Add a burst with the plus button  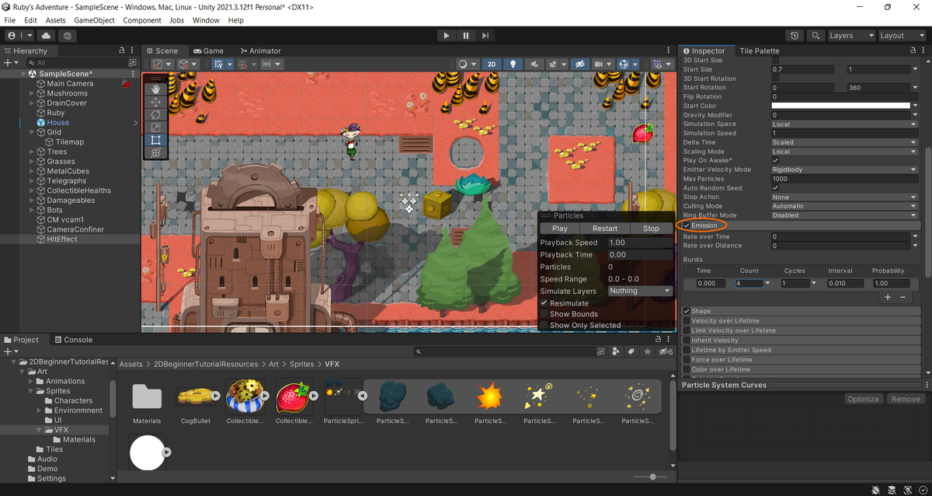click(889, 297)
